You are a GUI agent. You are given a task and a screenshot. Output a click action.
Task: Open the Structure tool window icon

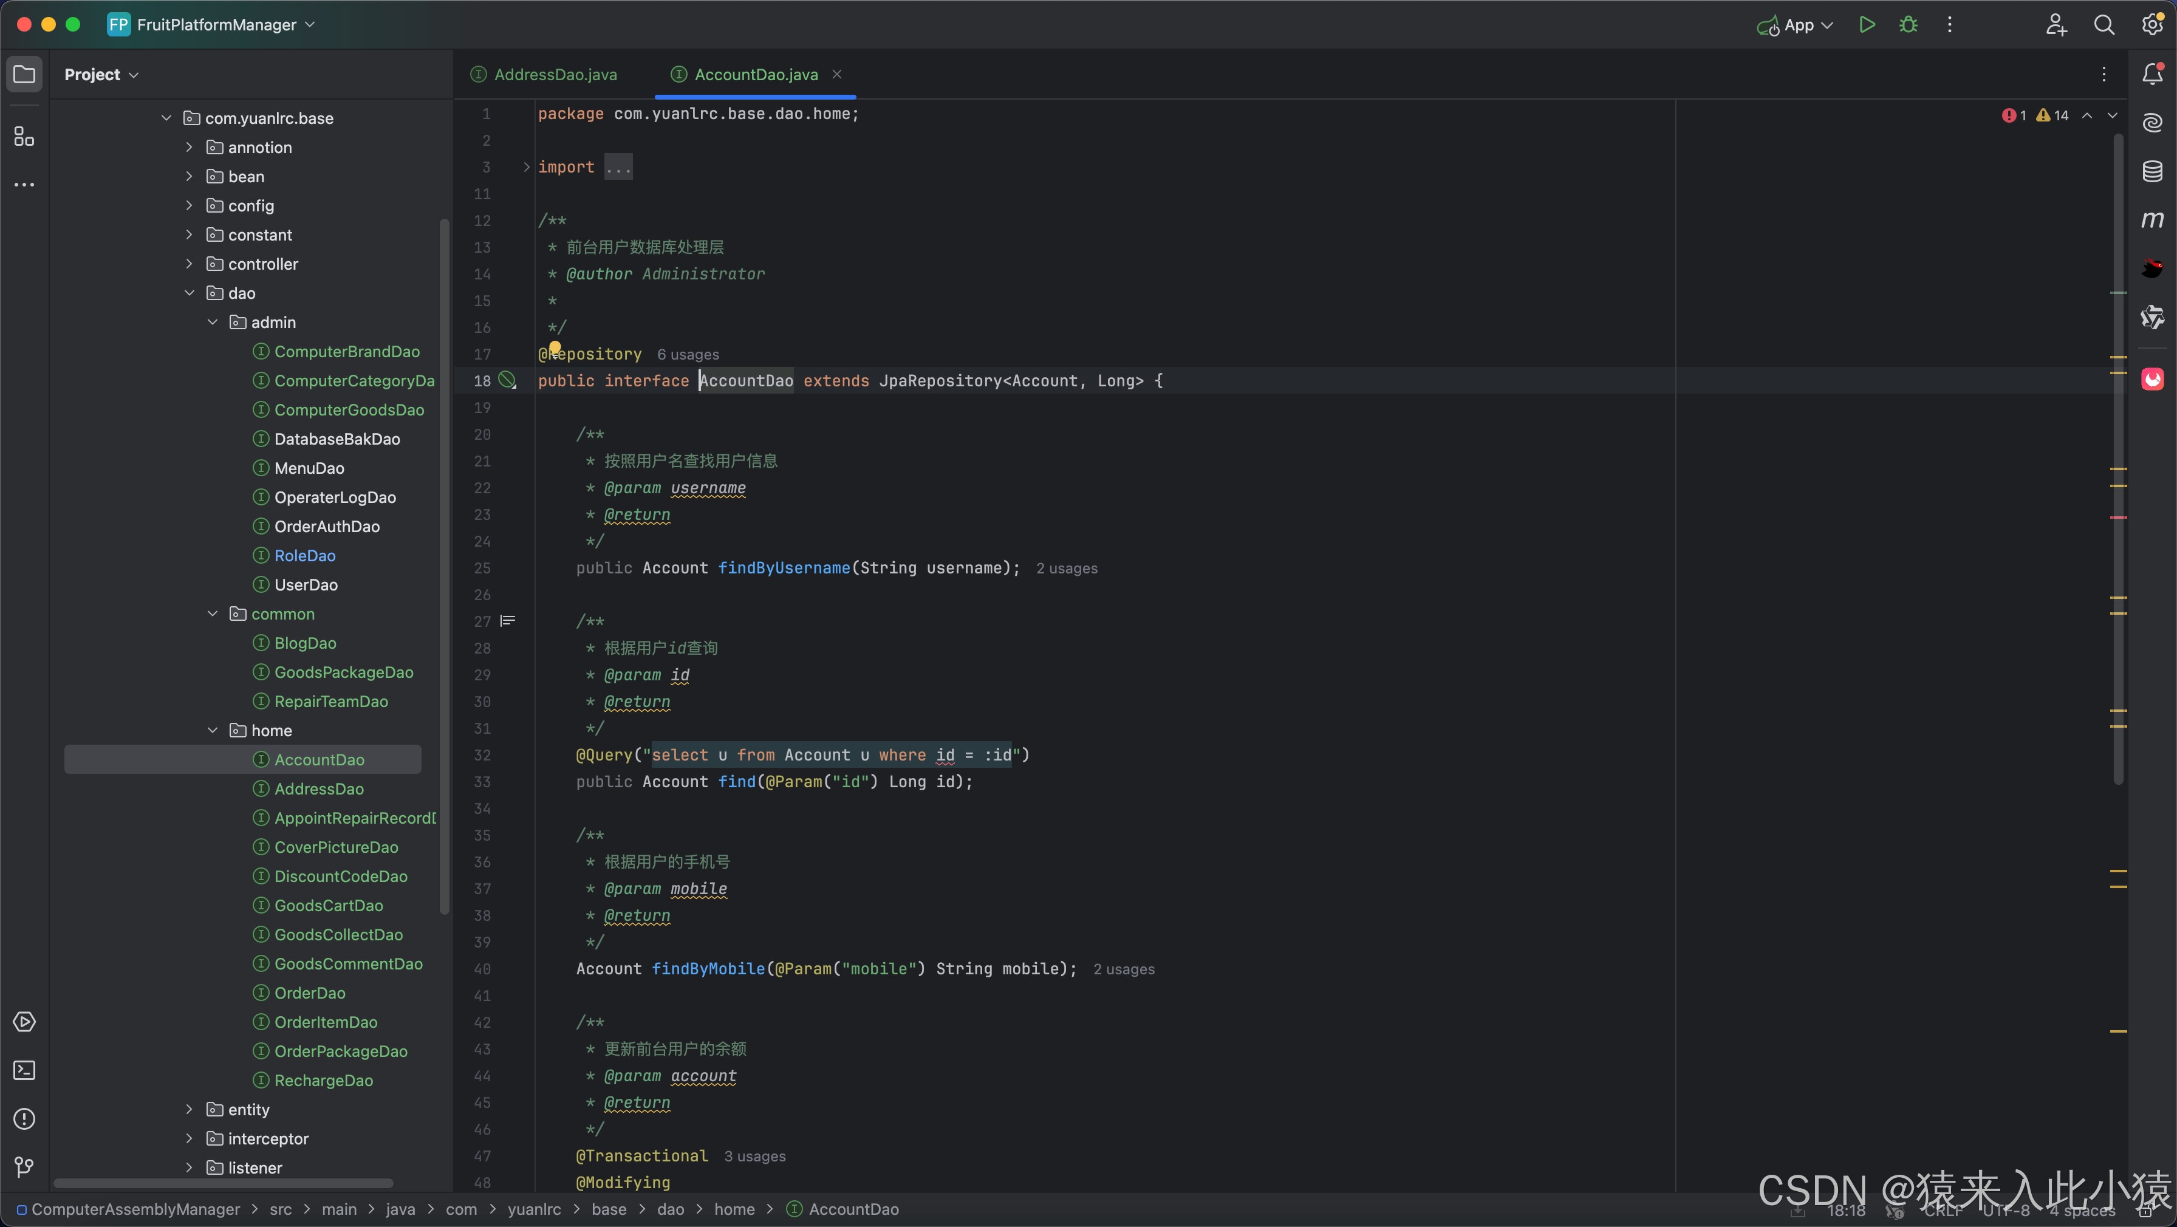point(24,137)
